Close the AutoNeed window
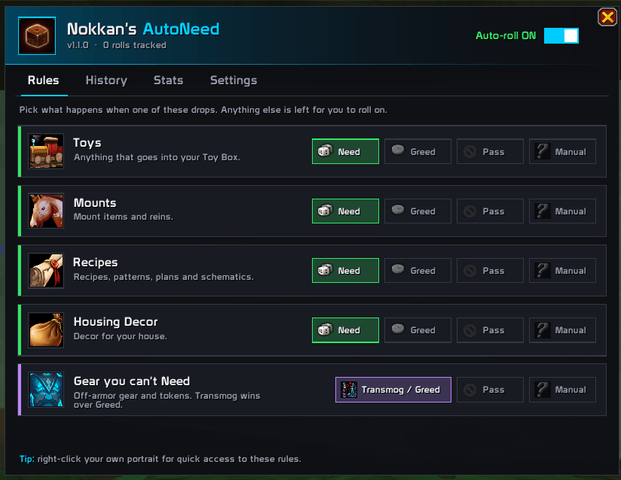 tap(607, 17)
